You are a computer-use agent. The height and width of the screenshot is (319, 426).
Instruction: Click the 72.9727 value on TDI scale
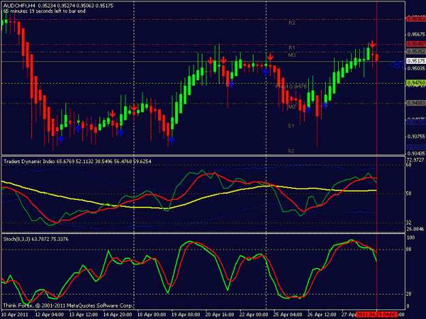[415, 160]
